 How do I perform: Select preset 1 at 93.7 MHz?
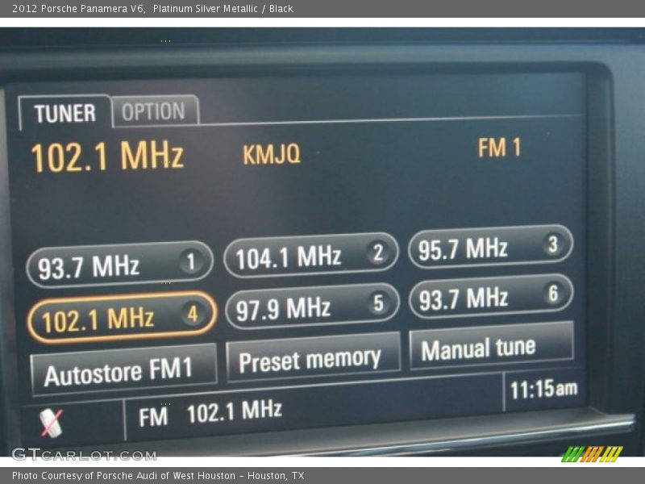[119, 264]
